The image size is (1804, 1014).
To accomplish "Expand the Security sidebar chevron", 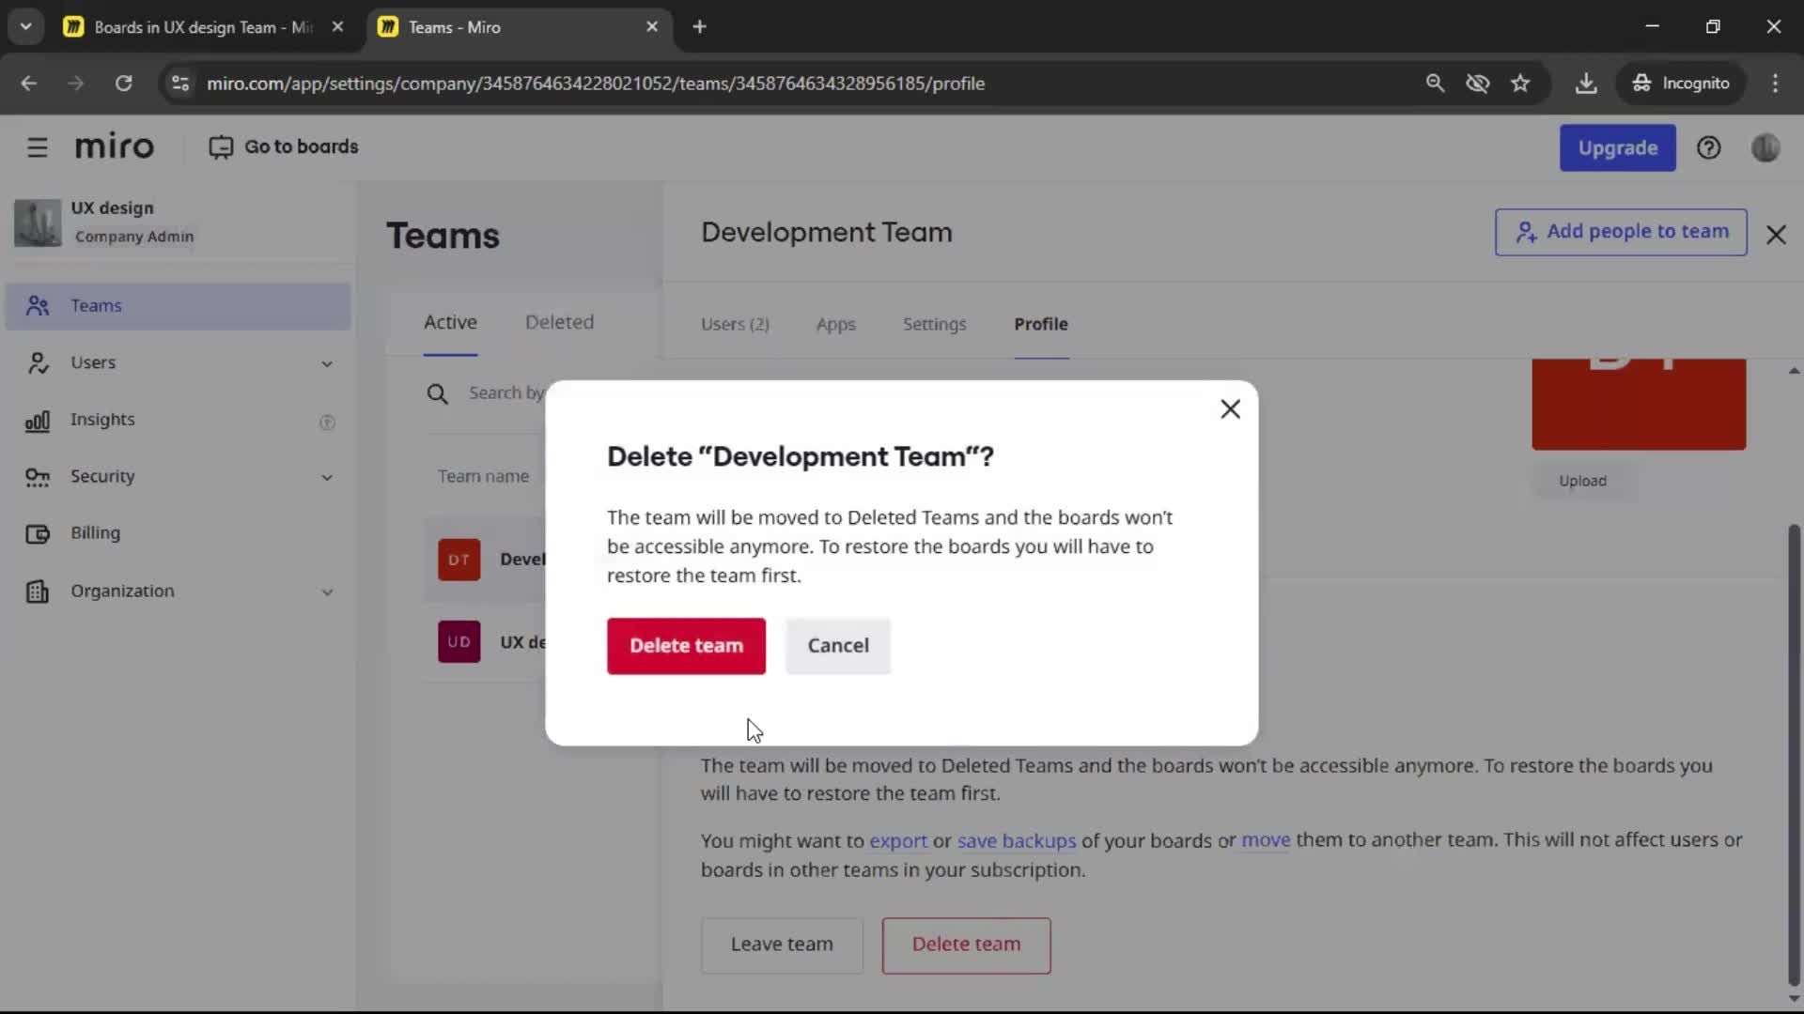I will pyautogui.click(x=327, y=478).
